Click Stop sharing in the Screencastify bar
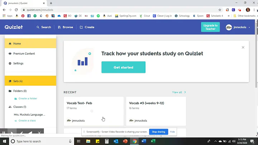This screenshot has height=145, width=258. (158, 132)
